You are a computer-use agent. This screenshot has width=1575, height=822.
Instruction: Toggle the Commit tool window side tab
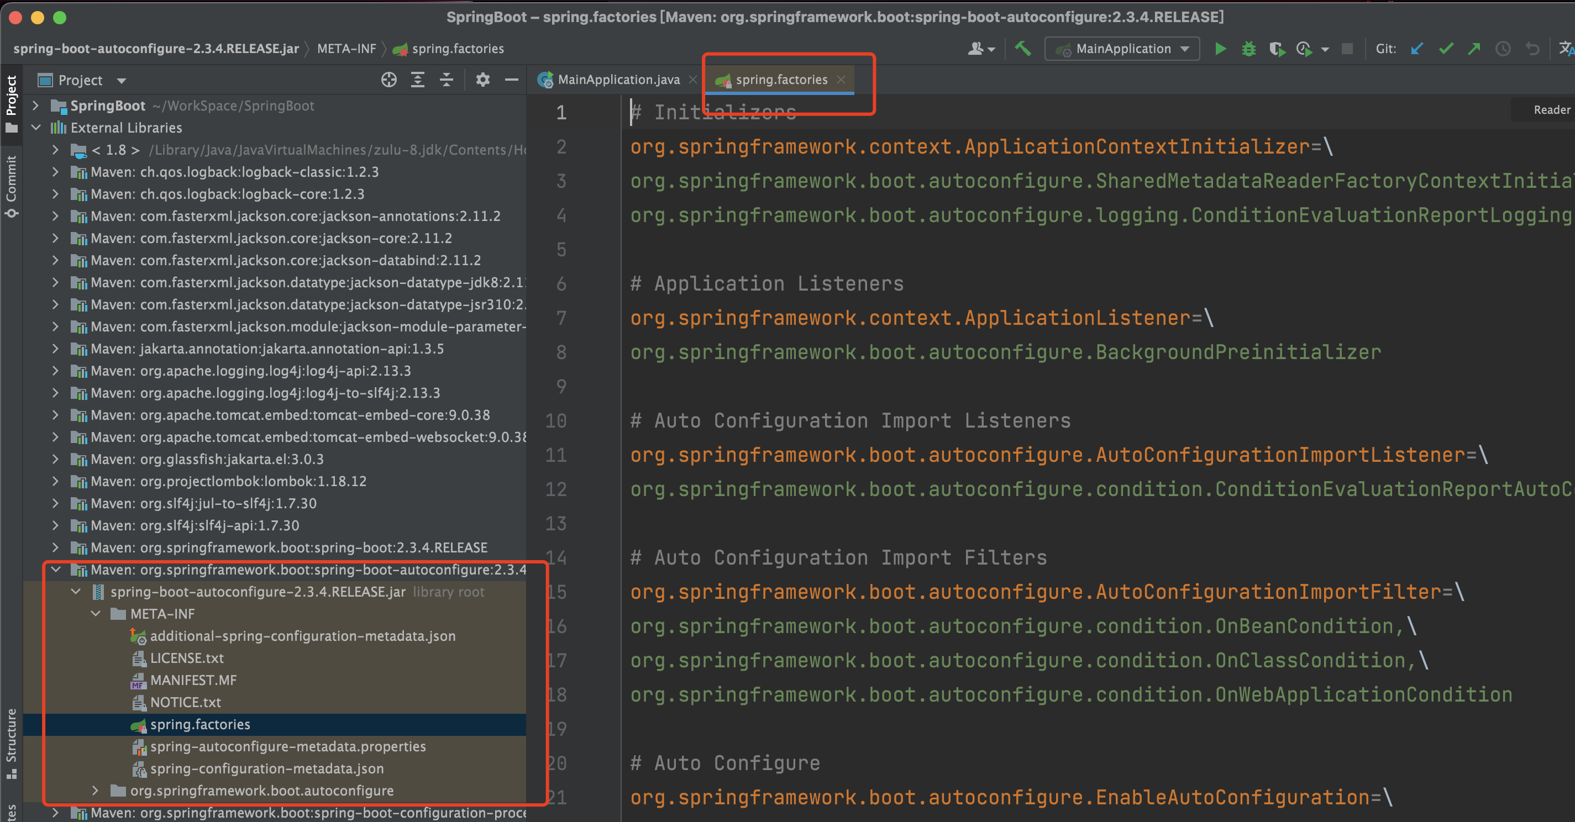(11, 186)
